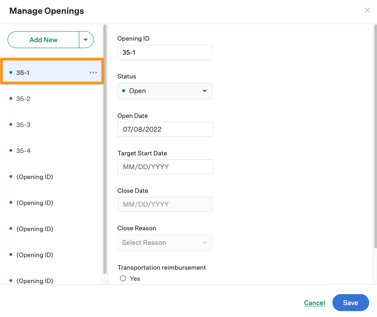Save the opening changes
377x317 pixels.
[x=351, y=302]
